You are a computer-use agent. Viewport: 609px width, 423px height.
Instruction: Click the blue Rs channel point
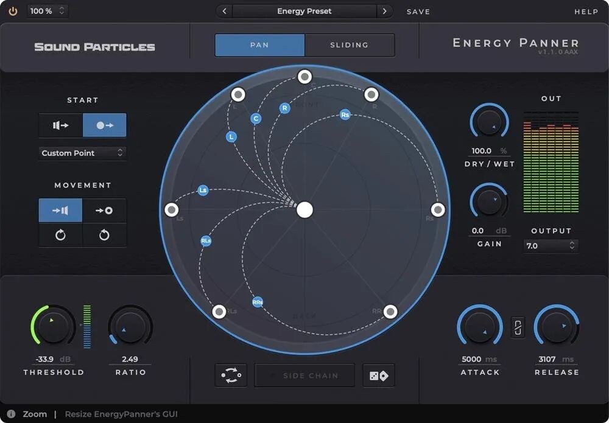(345, 114)
